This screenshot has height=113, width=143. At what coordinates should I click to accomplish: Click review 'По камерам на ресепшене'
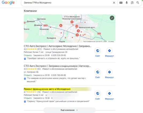pyautogui.click(x=56, y=80)
